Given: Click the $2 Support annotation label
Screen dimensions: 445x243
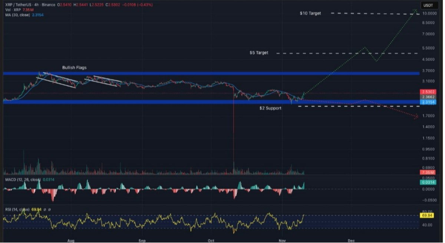Looking at the screenshot, I should pos(270,108).
